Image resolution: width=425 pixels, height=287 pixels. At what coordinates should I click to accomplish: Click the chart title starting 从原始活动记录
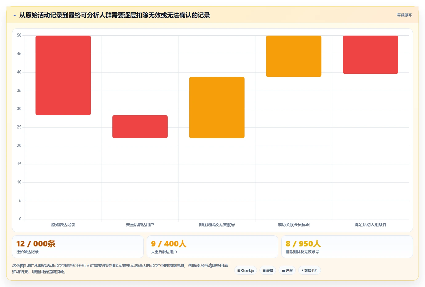point(114,15)
